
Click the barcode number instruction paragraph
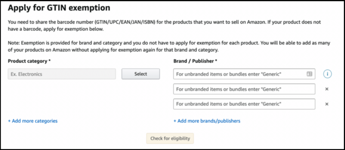[x=164, y=25]
